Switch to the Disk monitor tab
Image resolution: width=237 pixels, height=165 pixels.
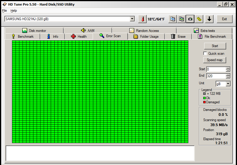pyautogui.click(x=34, y=31)
